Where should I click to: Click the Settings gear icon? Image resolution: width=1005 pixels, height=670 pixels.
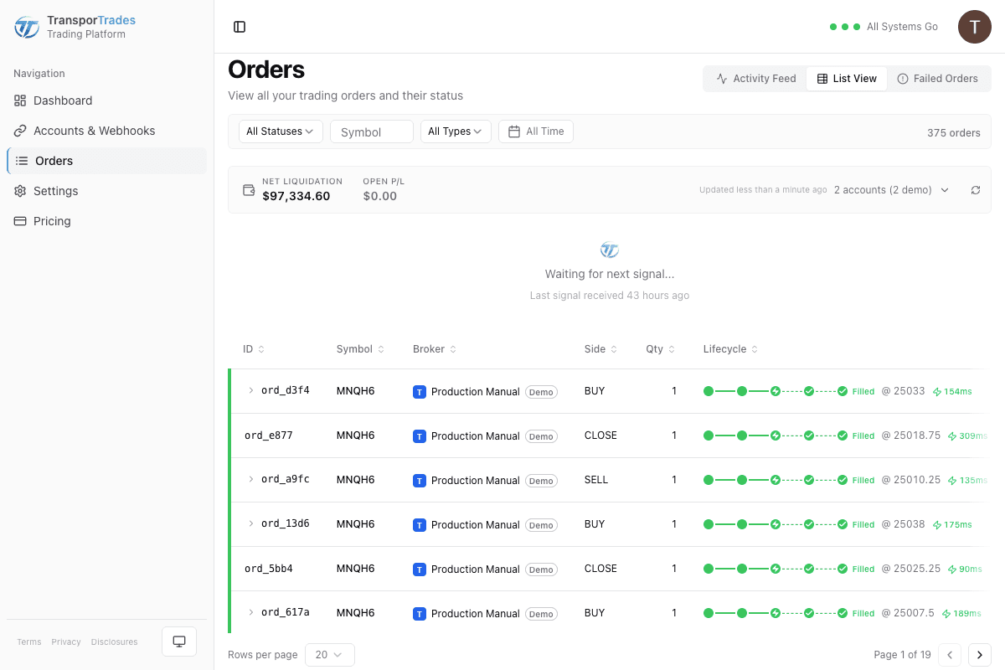20,191
